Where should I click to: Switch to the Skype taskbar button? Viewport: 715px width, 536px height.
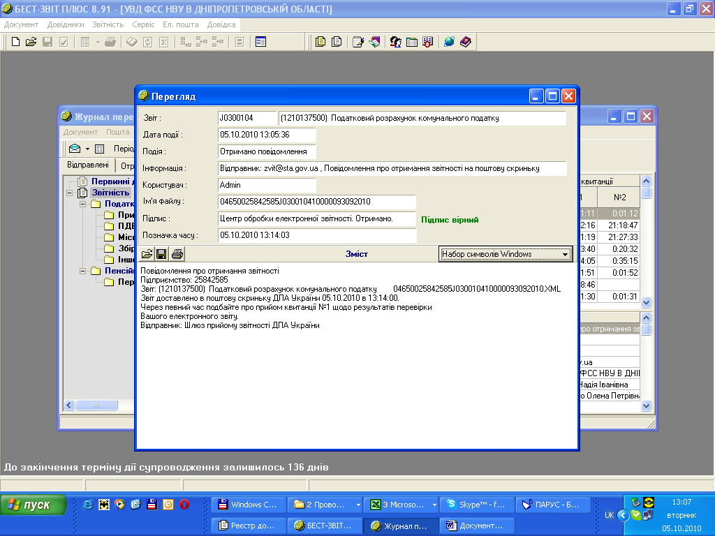pos(477,505)
